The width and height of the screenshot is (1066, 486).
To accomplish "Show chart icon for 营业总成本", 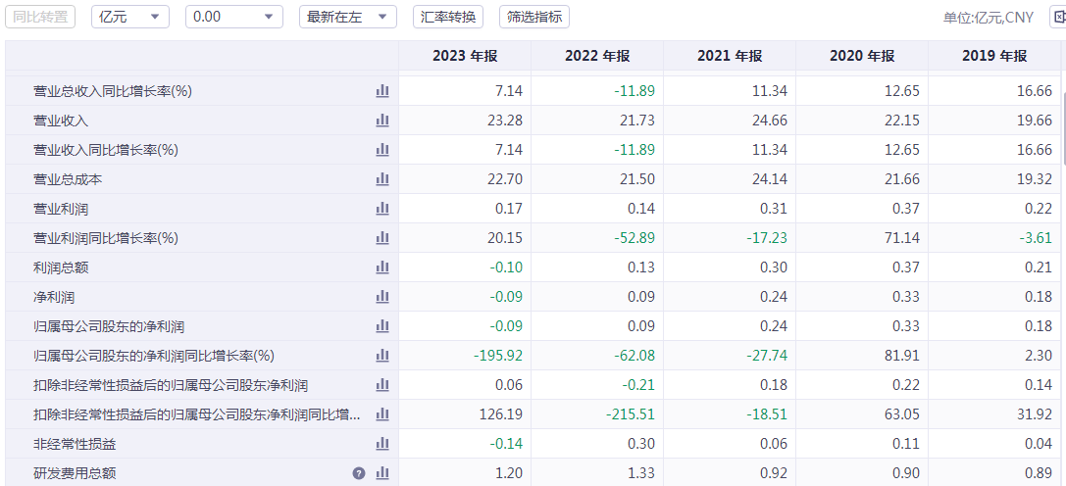I will pyautogui.click(x=382, y=179).
